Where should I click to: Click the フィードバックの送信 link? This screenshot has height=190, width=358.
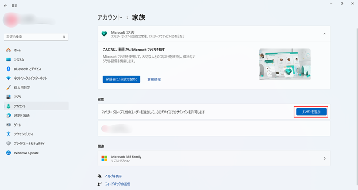point(117,184)
